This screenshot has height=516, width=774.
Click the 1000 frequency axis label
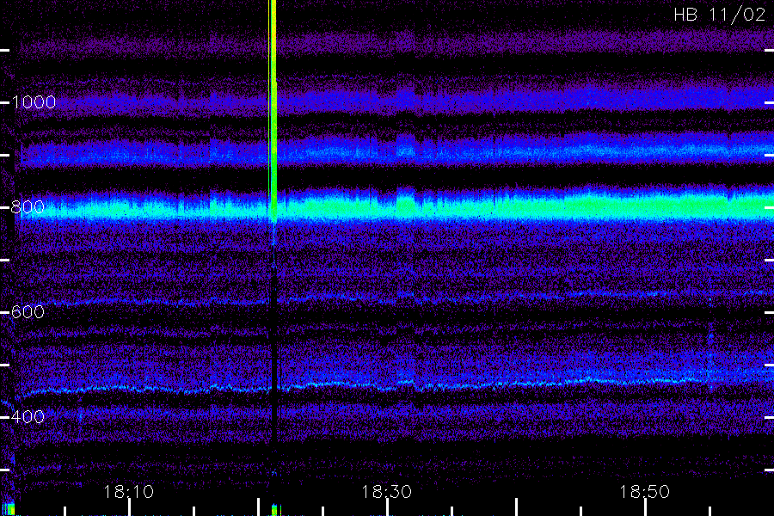tap(34, 102)
